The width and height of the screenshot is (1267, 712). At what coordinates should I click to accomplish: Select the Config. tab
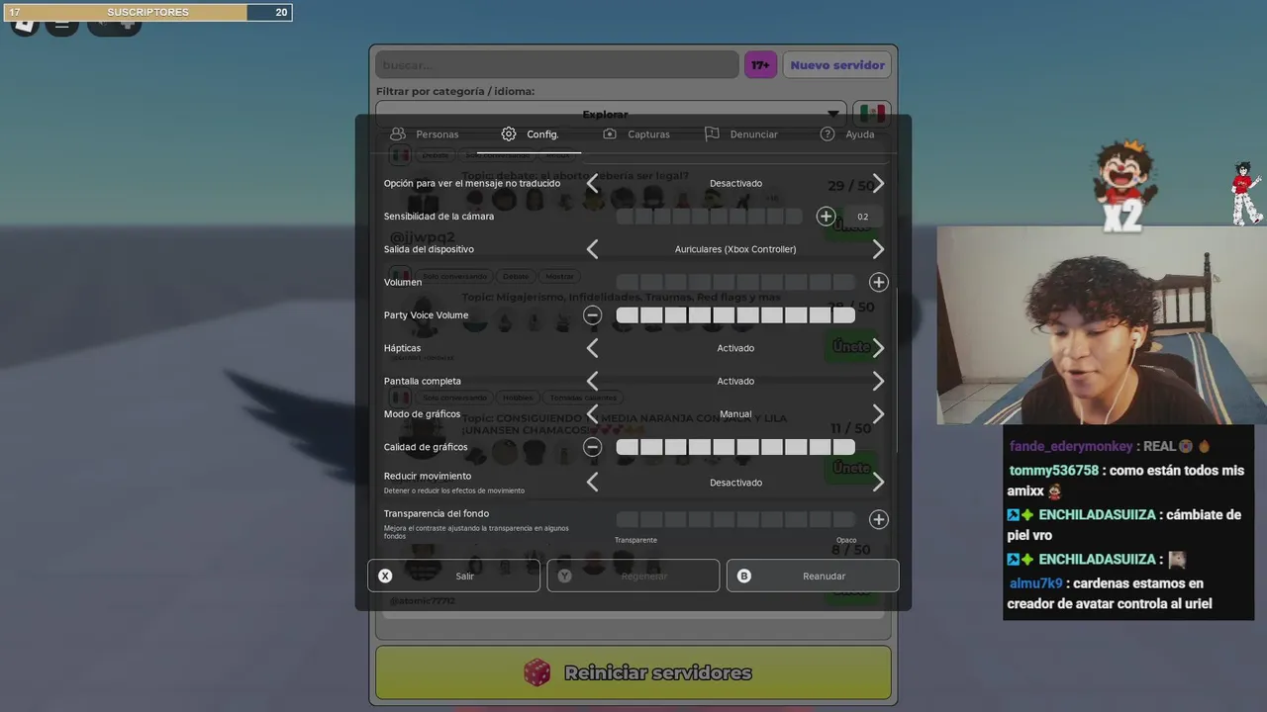530,133
